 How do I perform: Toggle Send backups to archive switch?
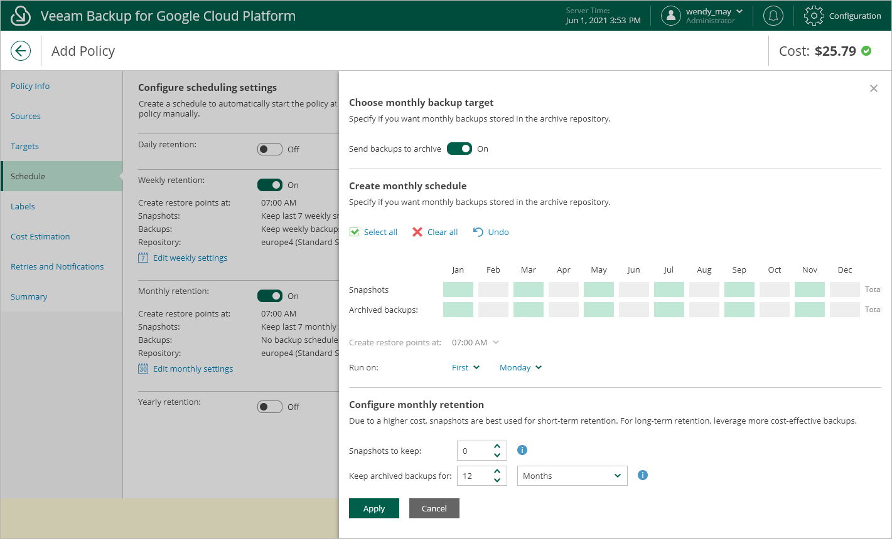(x=459, y=149)
